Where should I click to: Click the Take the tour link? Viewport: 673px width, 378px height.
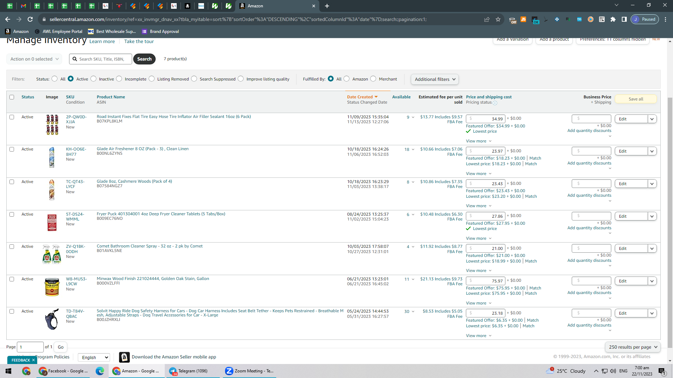139,41
